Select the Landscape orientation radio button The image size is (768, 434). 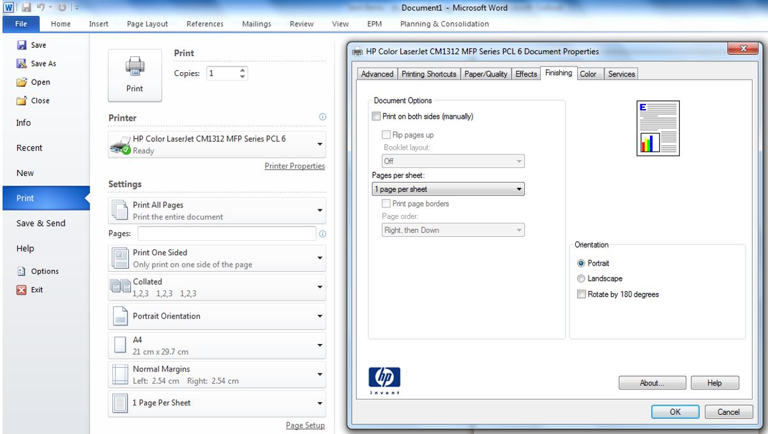(580, 279)
